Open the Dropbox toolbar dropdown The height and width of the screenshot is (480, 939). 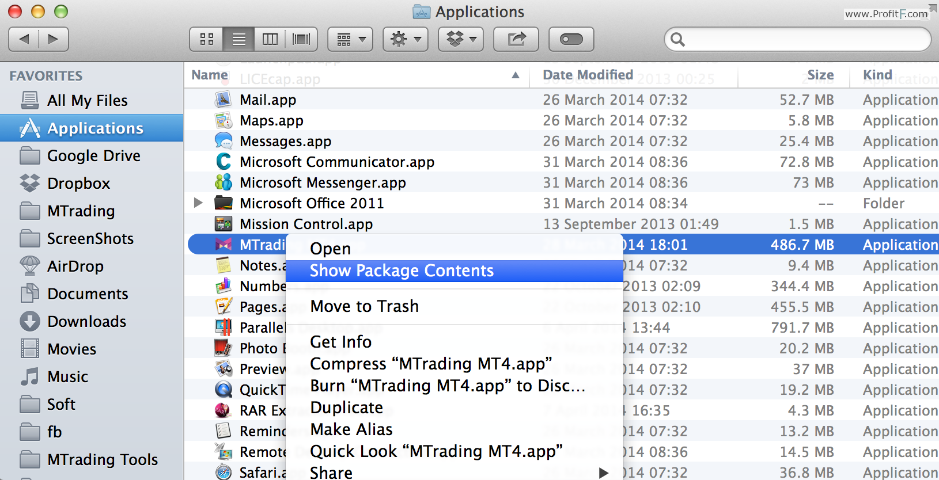[461, 39]
